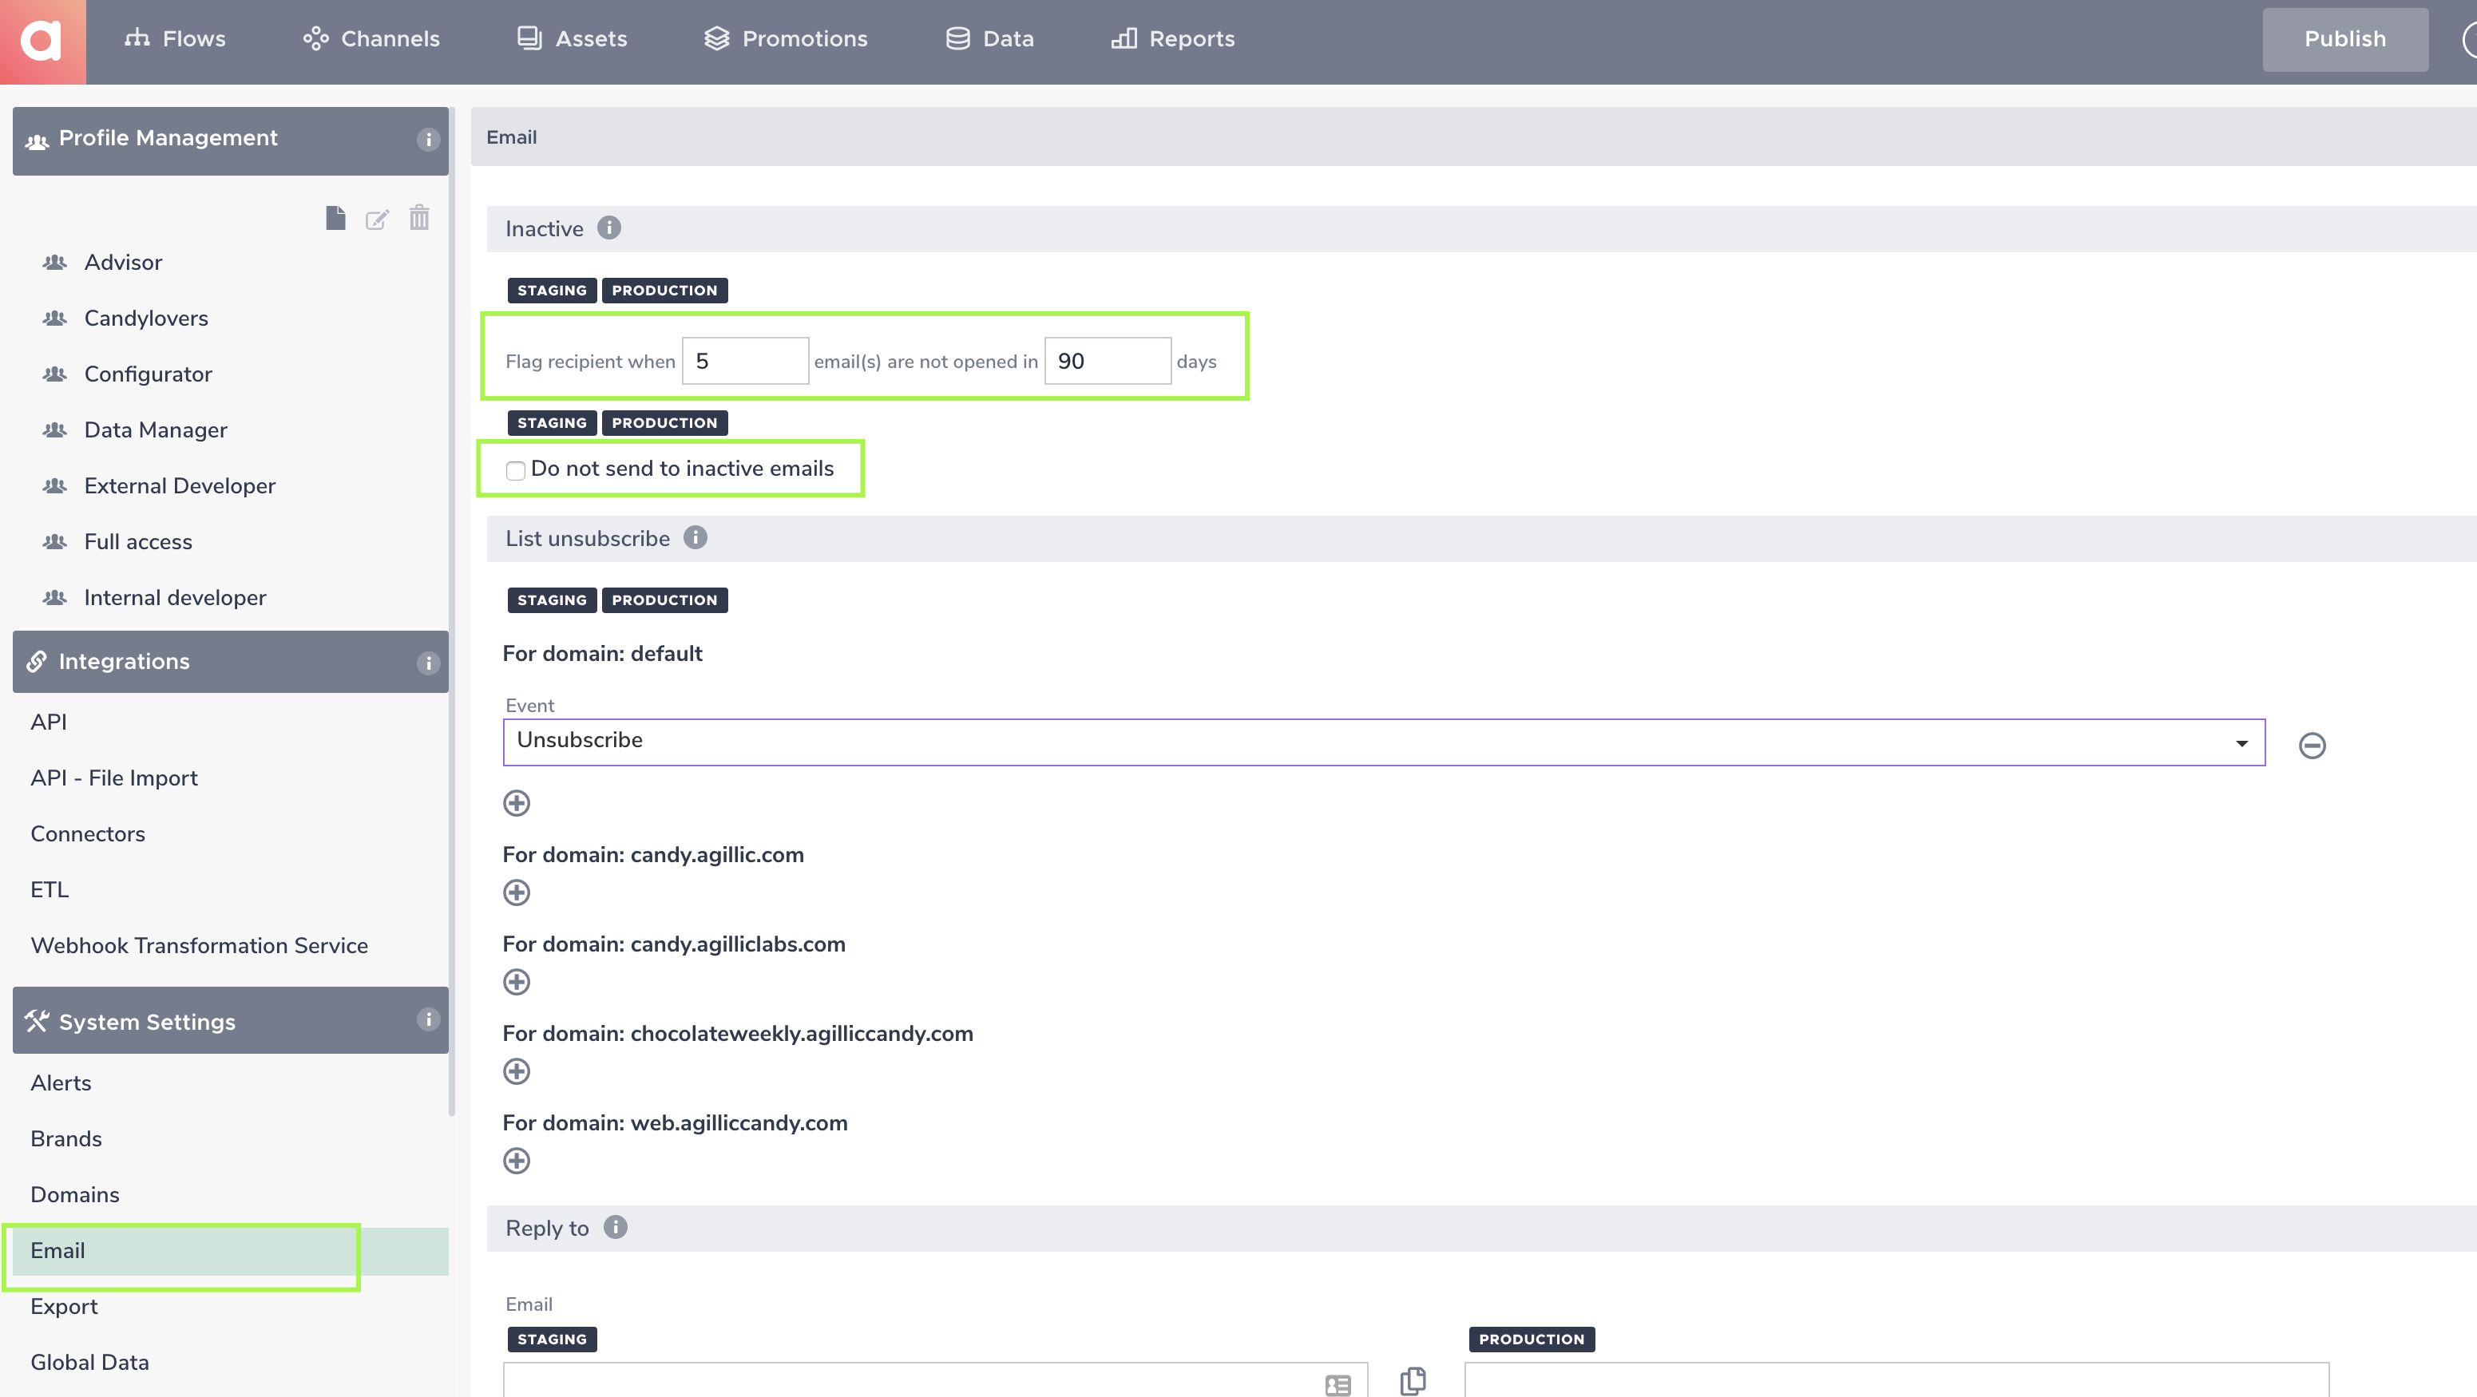Open the Domains settings
The image size is (2477, 1397).
click(x=75, y=1194)
